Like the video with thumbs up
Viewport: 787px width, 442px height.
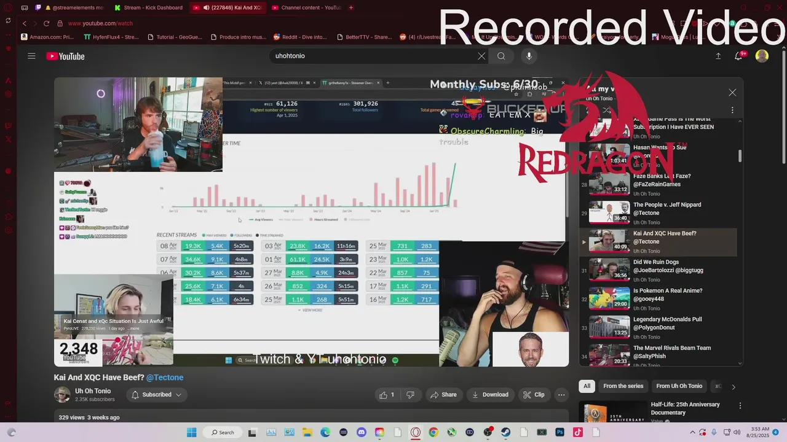point(387,395)
